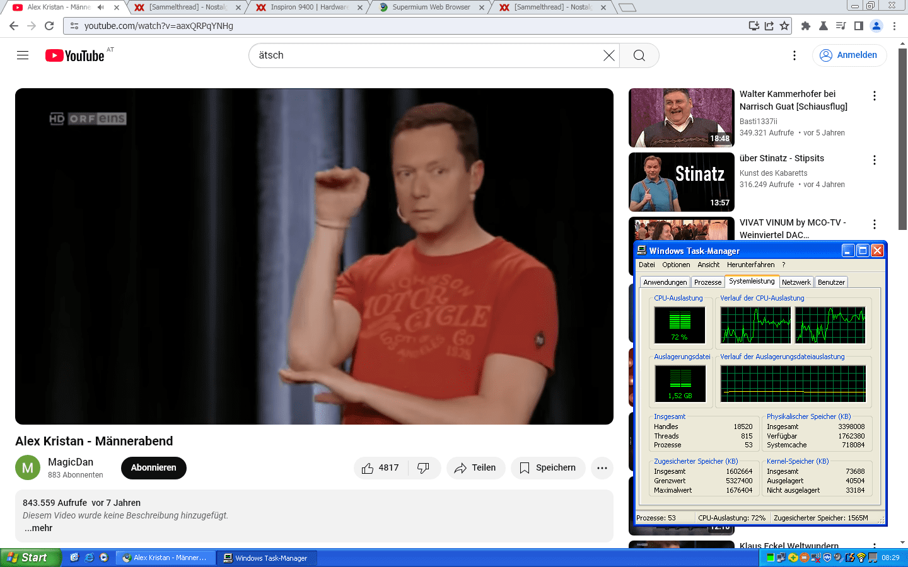The width and height of the screenshot is (908, 567).
Task: Expand description with ...mehr
Action: coord(38,528)
